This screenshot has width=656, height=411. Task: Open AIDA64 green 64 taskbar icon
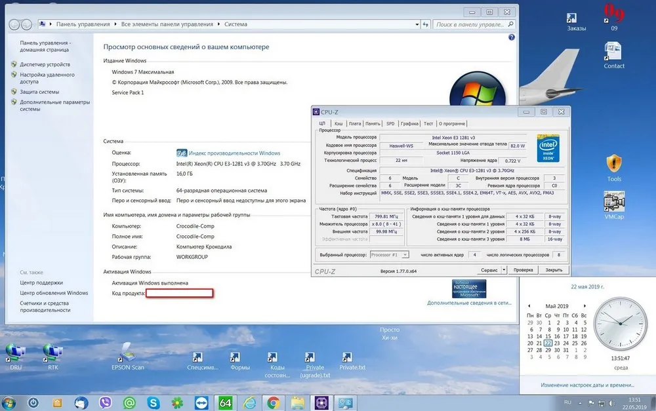pos(226,402)
